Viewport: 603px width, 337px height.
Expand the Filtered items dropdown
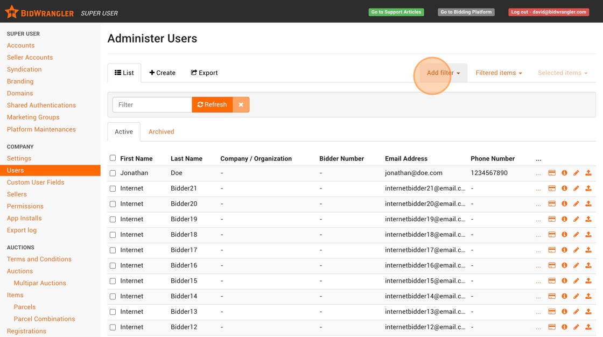(499, 73)
